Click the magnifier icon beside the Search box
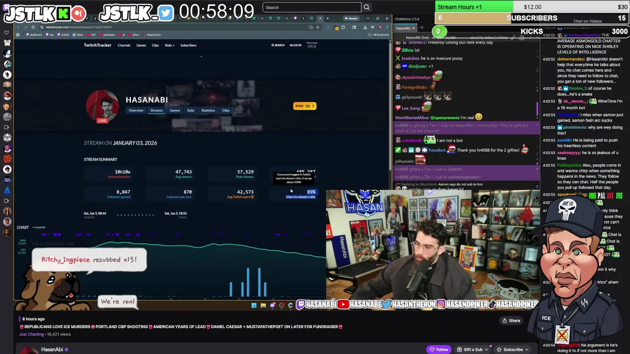This screenshot has width=630, height=354. coord(366,7)
